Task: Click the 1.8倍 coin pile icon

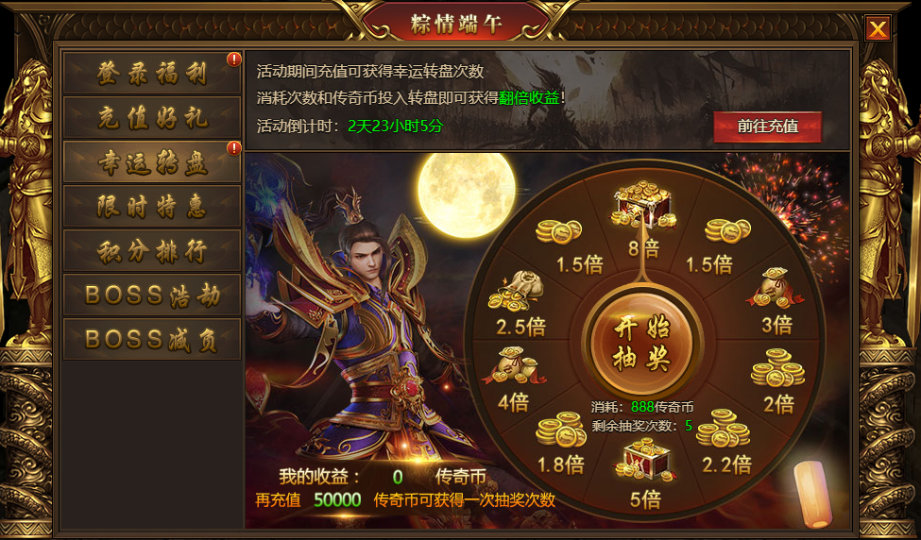Action: tap(561, 429)
